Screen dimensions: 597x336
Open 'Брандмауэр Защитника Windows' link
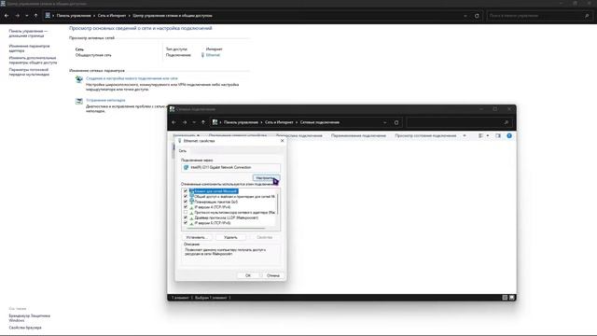(x=29, y=318)
